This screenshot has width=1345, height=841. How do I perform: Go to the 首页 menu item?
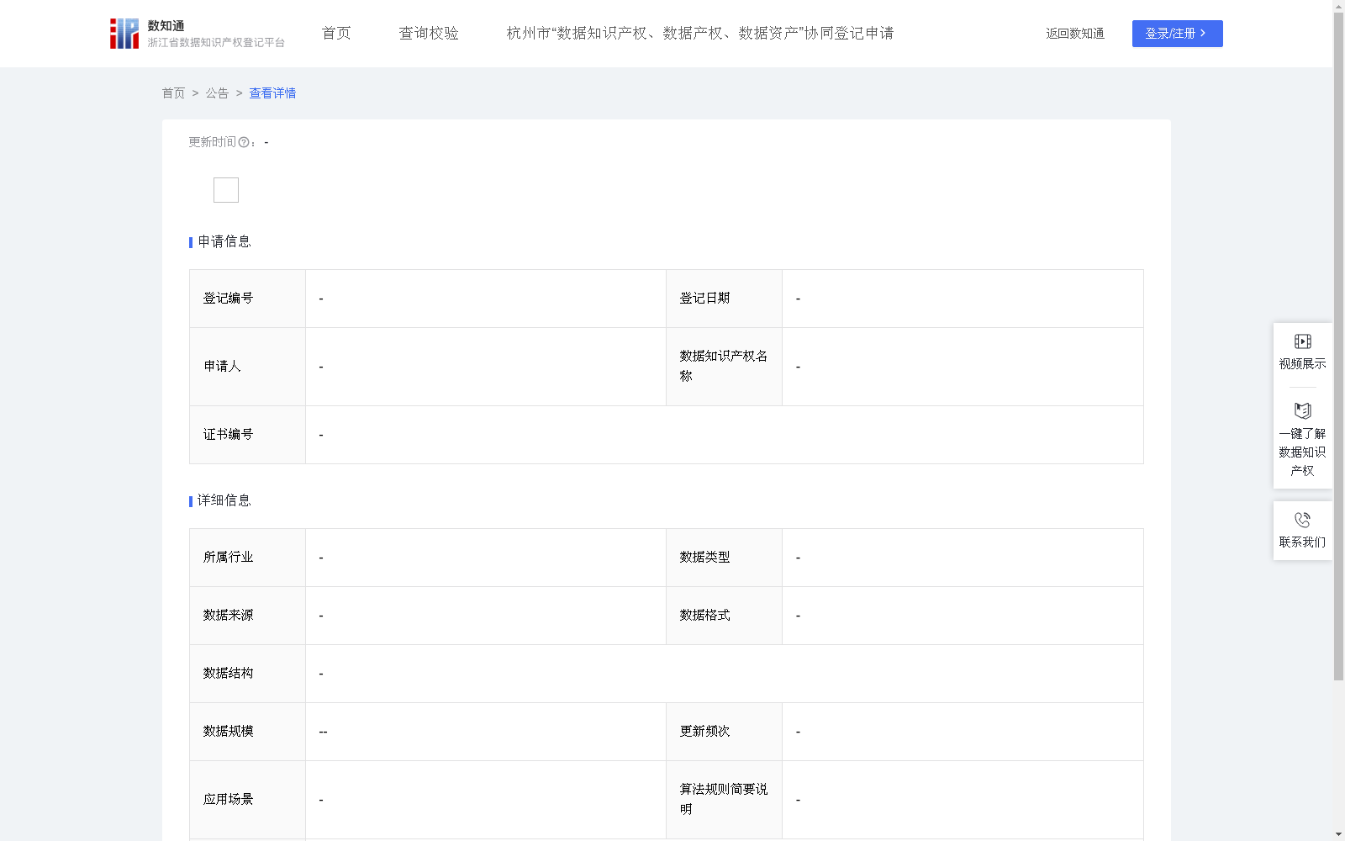tap(336, 33)
